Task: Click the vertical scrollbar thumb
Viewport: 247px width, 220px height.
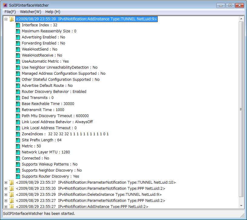Action: coord(241,109)
